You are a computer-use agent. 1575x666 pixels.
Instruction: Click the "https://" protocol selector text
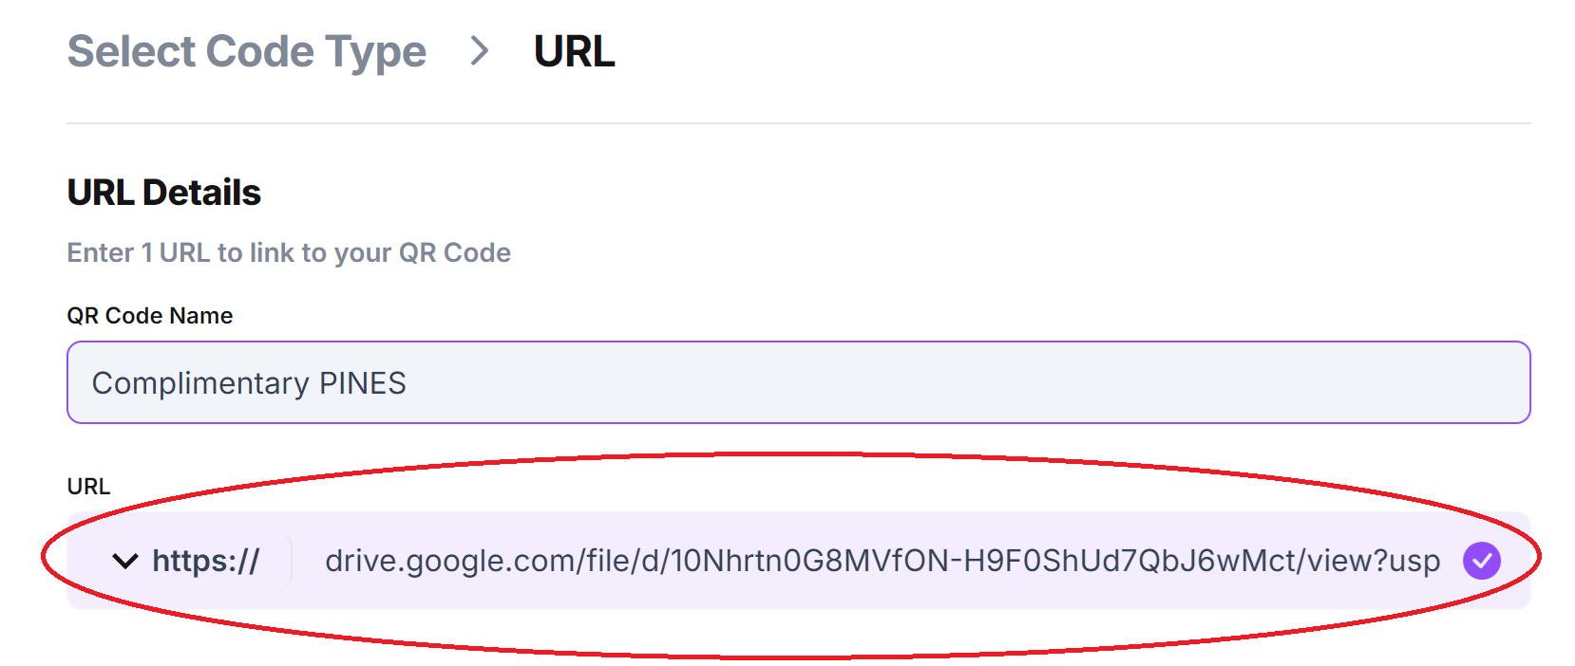click(x=206, y=561)
